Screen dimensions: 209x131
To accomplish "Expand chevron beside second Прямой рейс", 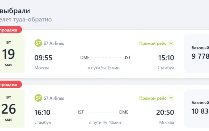I will click(171, 98).
